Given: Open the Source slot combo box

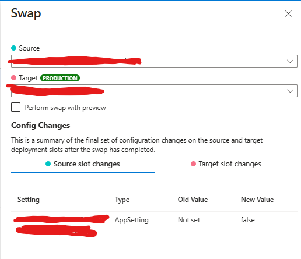Looking at the screenshot, I should click(154, 61).
